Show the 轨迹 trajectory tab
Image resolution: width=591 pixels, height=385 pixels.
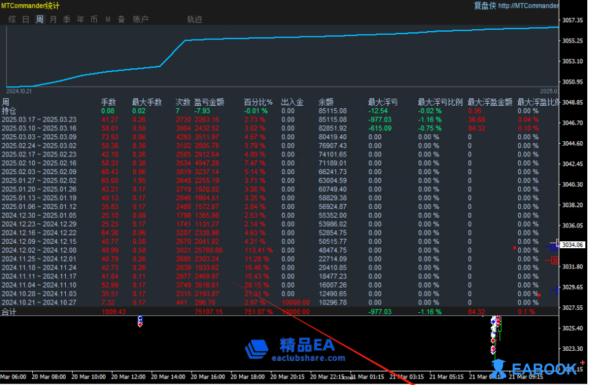coord(194,20)
